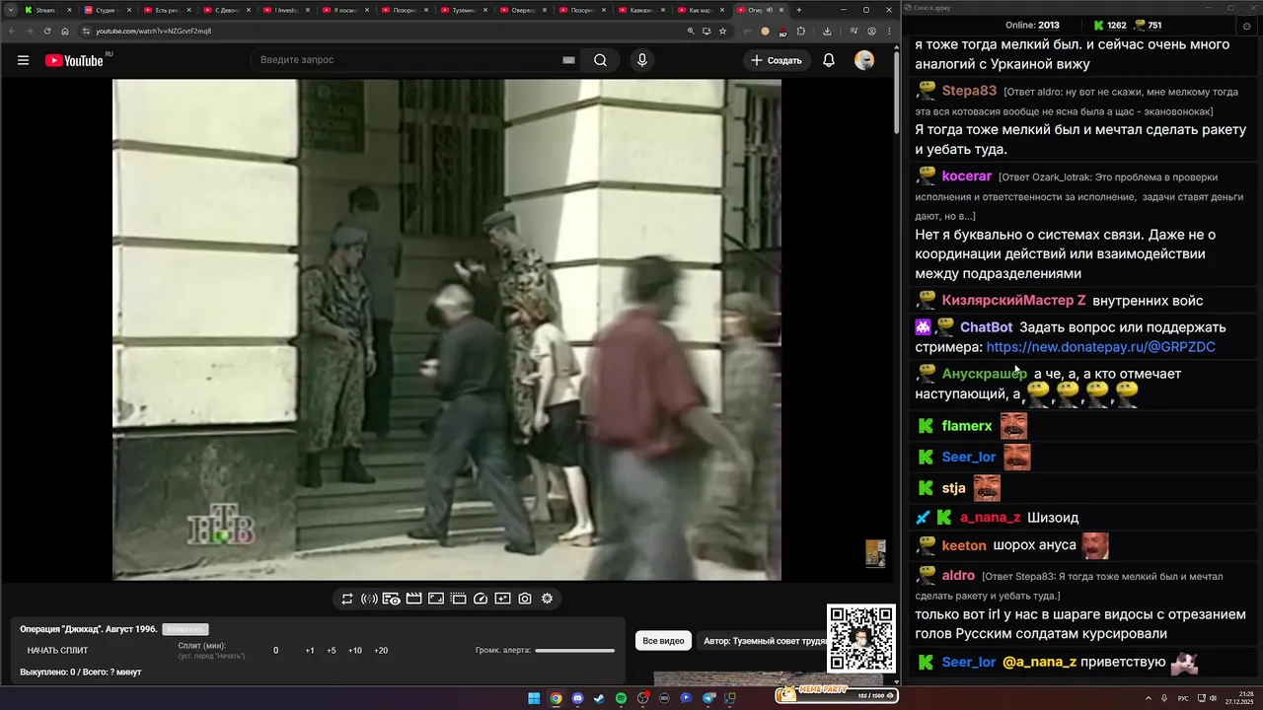This screenshot has height=710, width=1263.
Task: Add +5 minutes to split
Action: pos(332,651)
